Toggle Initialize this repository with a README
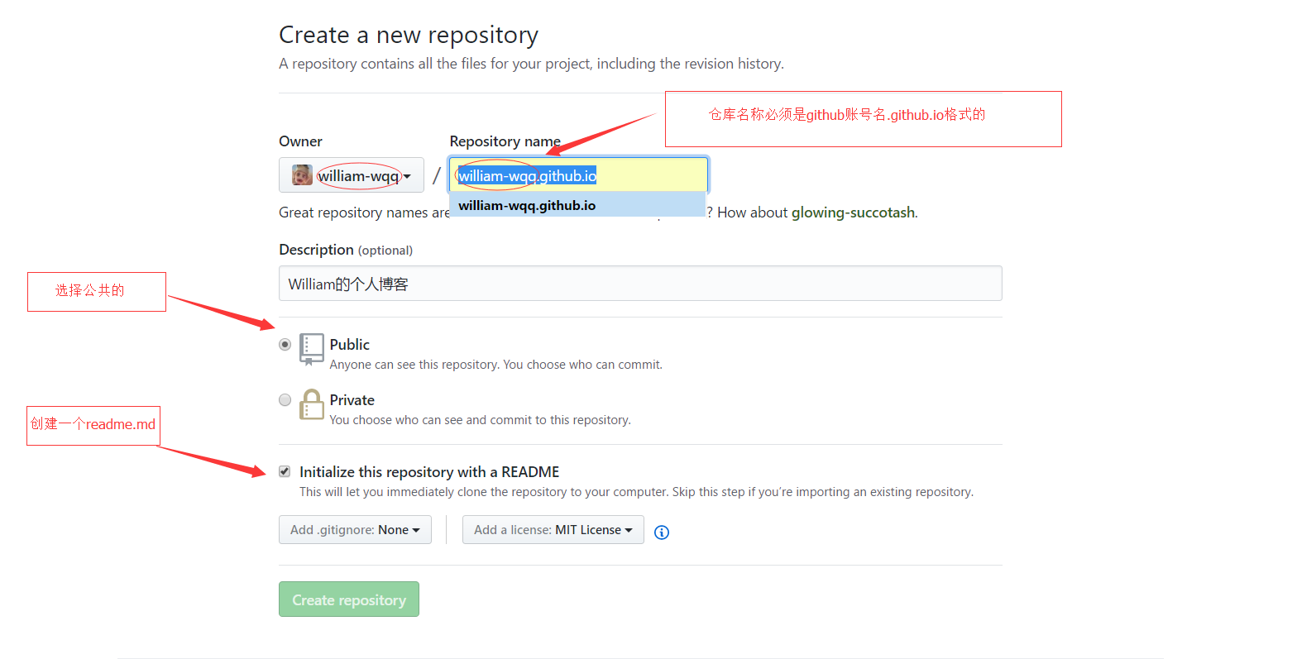The image size is (1297, 659). point(285,471)
